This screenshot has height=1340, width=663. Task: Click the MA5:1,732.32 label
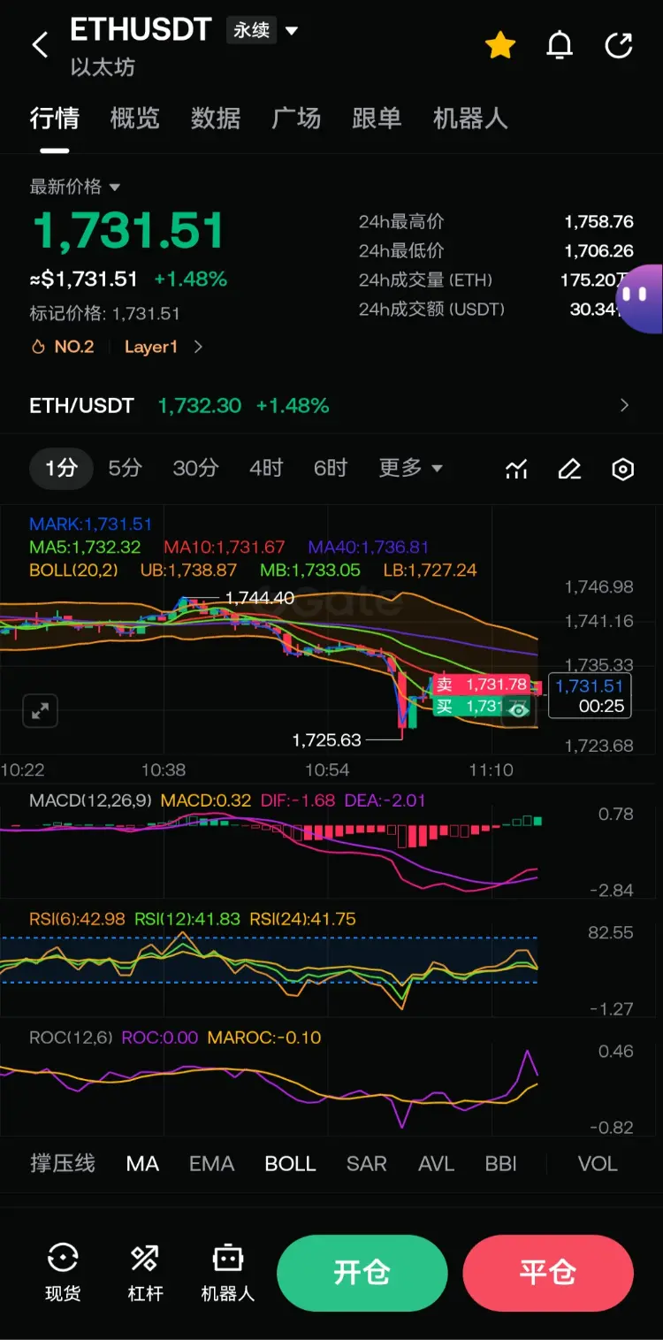(x=85, y=547)
